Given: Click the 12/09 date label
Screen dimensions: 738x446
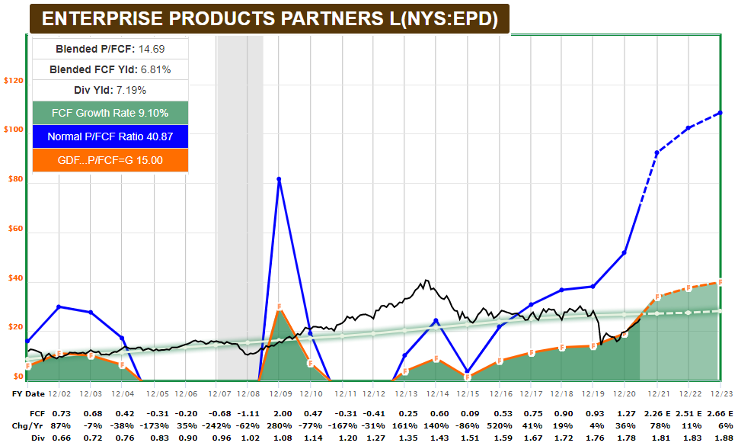Looking at the screenshot, I should tap(279, 393).
